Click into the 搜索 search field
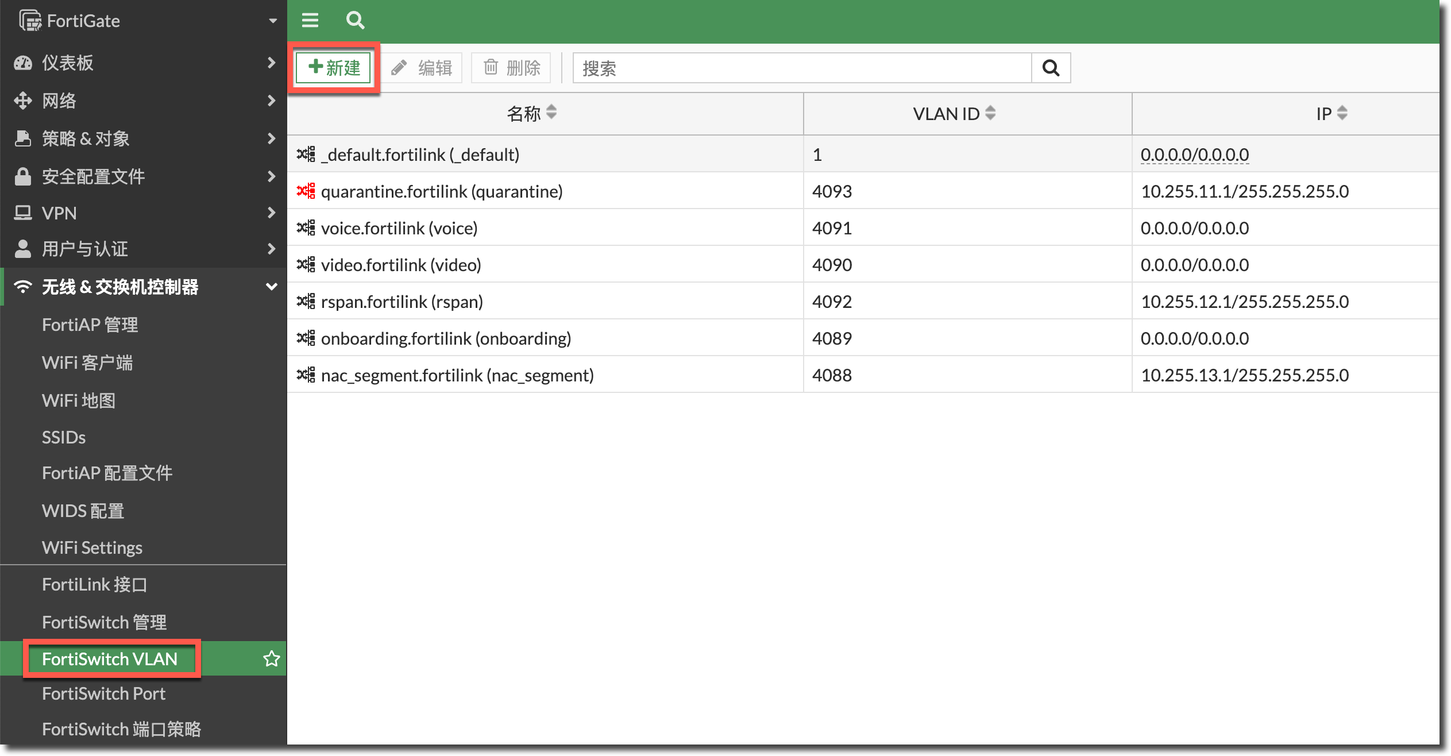The width and height of the screenshot is (1451, 756). point(802,68)
